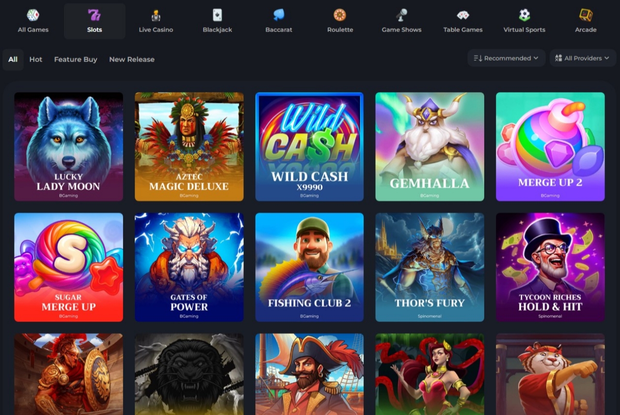Image resolution: width=620 pixels, height=415 pixels.
Task: Click Roulette category label text
Action: 340,30
